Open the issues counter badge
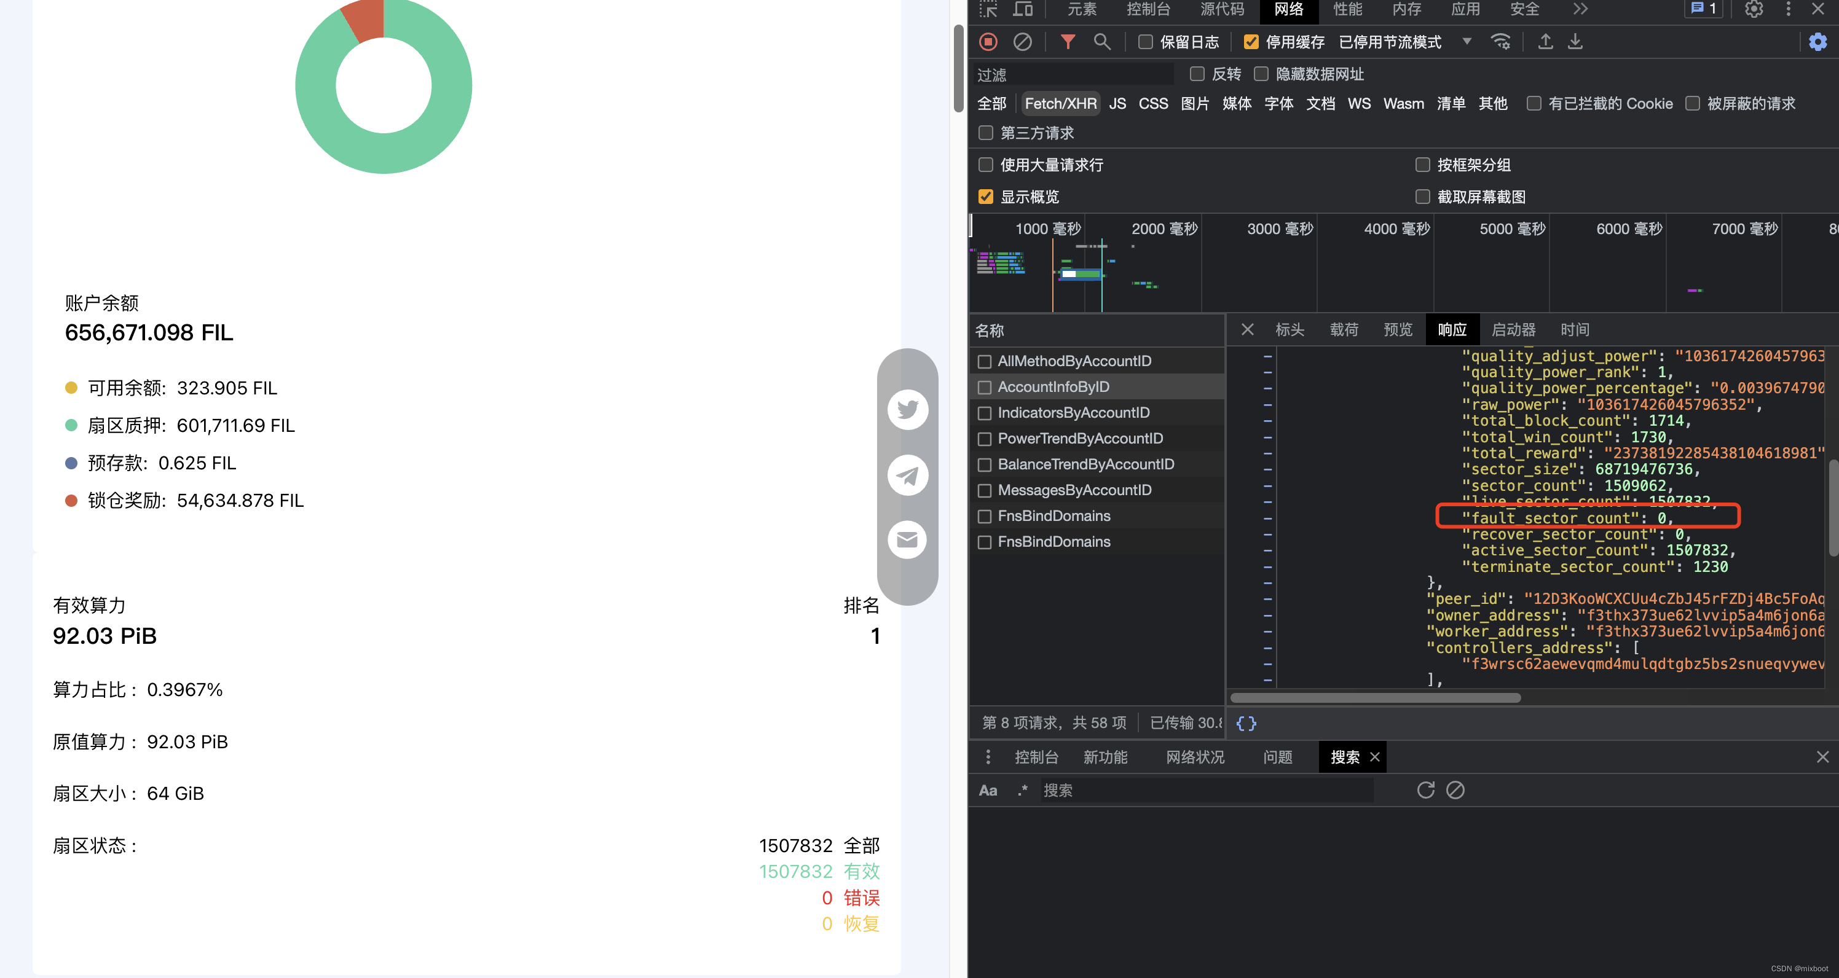 (1704, 9)
